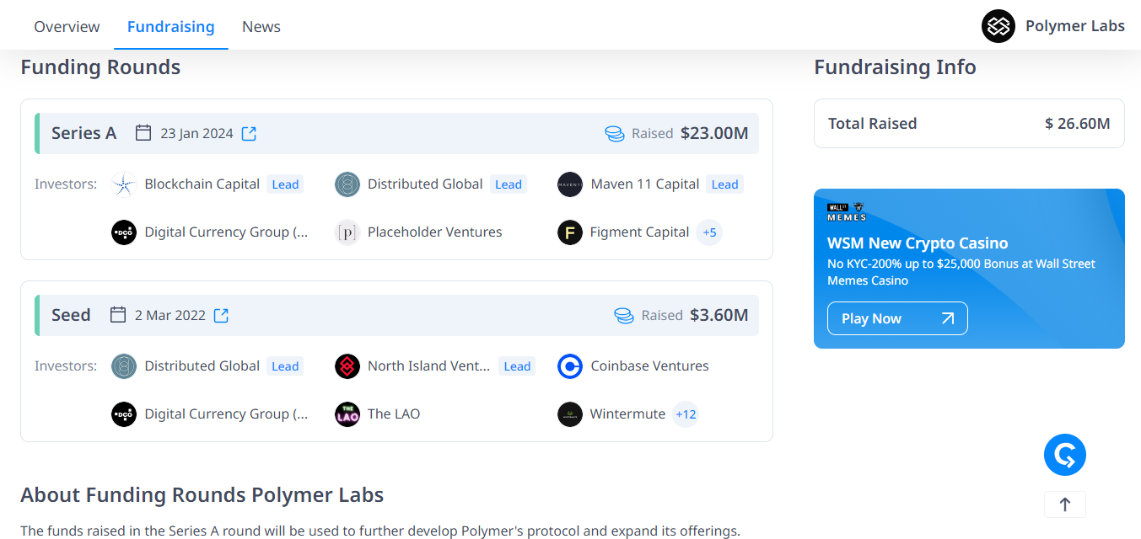Open Series A external source link icon

(x=249, y=133)
